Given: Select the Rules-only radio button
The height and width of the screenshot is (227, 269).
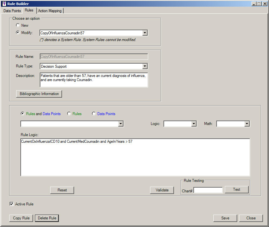Looking at the screenshot, I should [x=69, y=114].
